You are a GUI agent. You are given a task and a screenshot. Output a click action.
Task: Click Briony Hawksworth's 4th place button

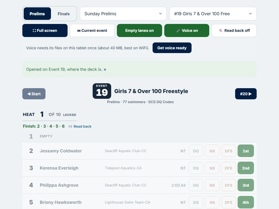246,202
